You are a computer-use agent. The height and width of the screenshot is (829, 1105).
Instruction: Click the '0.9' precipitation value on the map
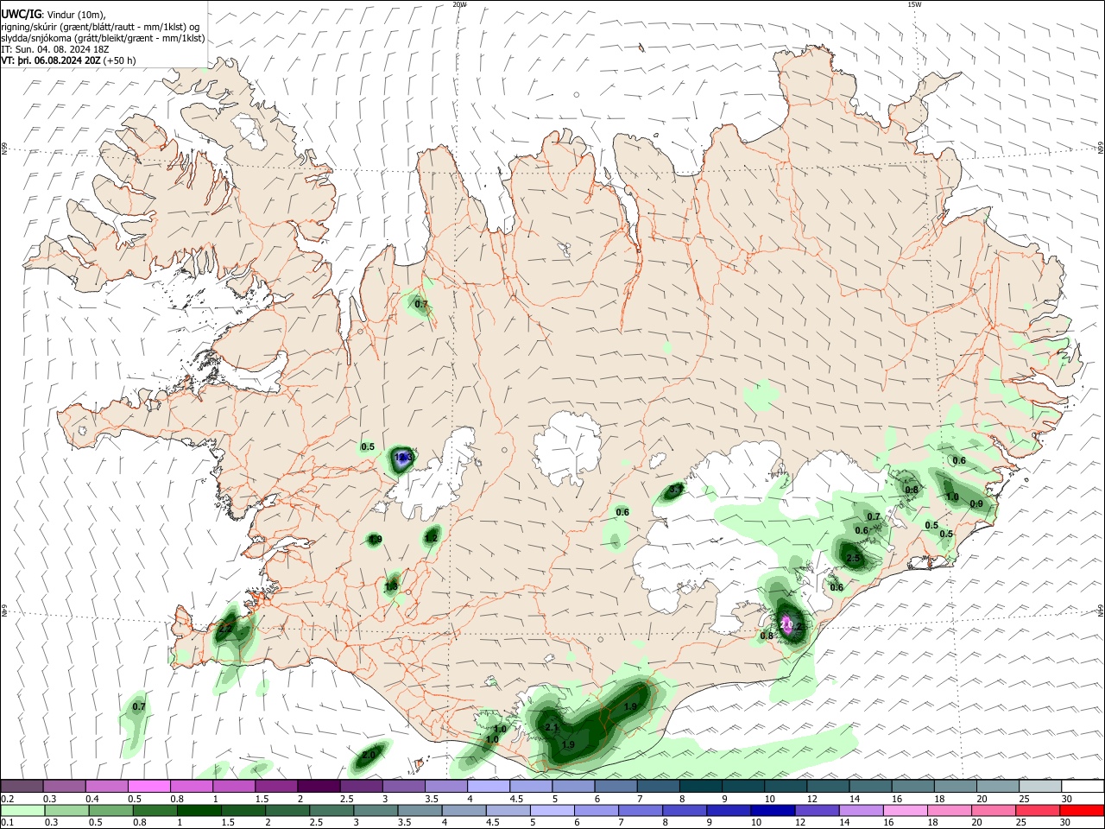[x=976, y=504]
